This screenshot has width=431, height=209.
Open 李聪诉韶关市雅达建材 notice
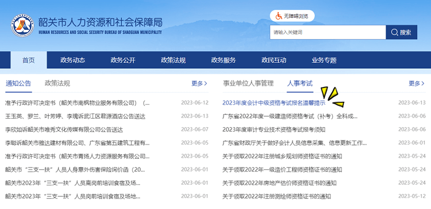(x=77, y=143)
